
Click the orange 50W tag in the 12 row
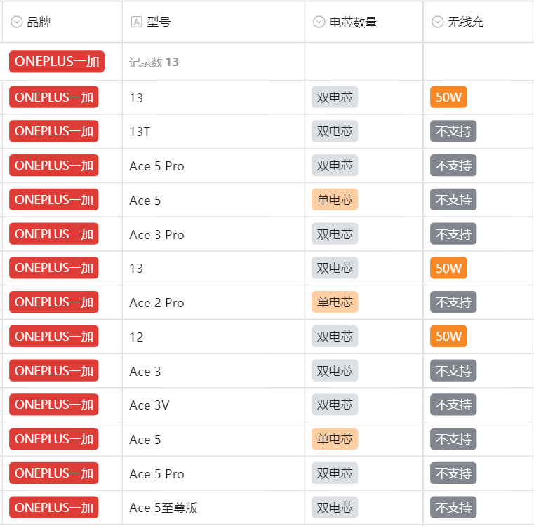[448, 337]
